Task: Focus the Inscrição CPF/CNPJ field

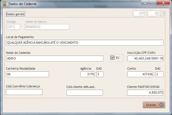Action: click(145, 58)
